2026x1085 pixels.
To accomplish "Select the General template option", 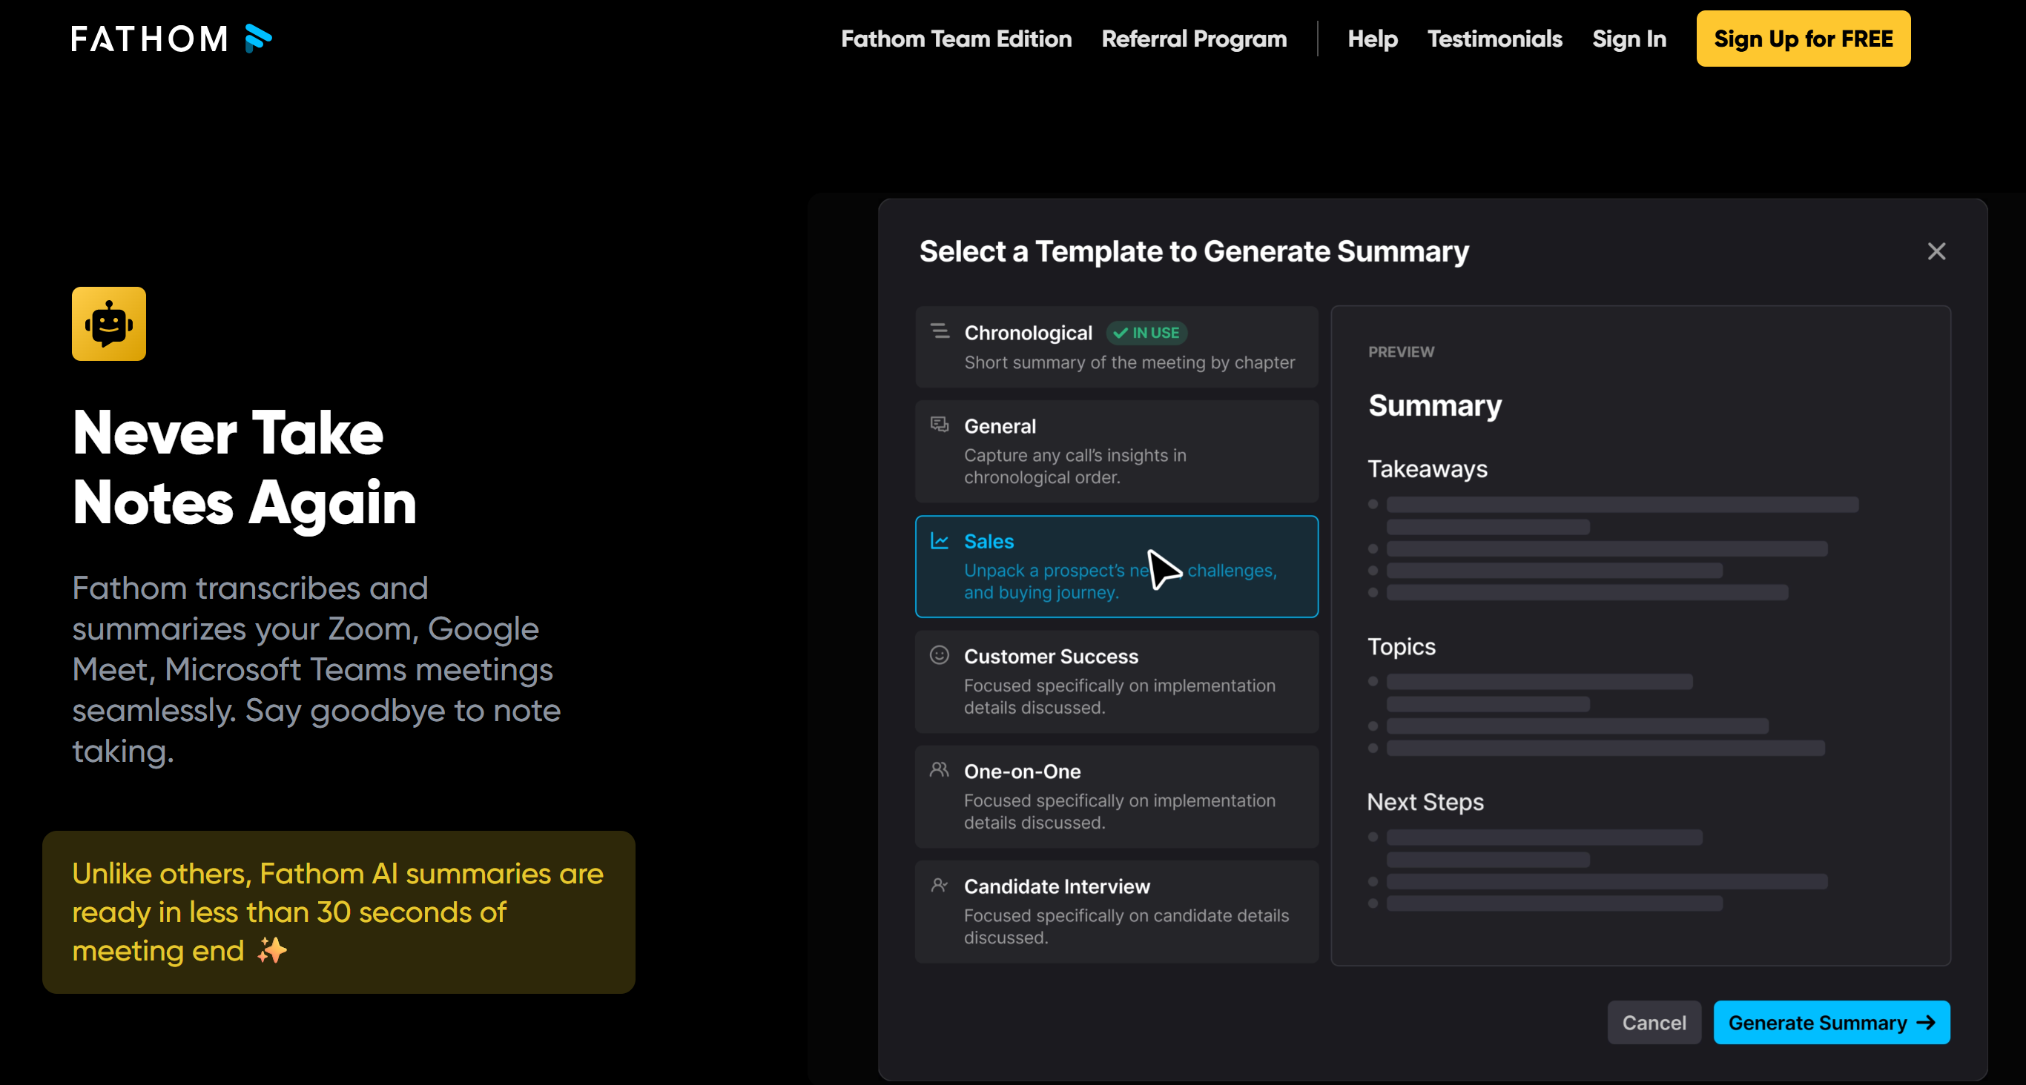I will coord(1116,451).
